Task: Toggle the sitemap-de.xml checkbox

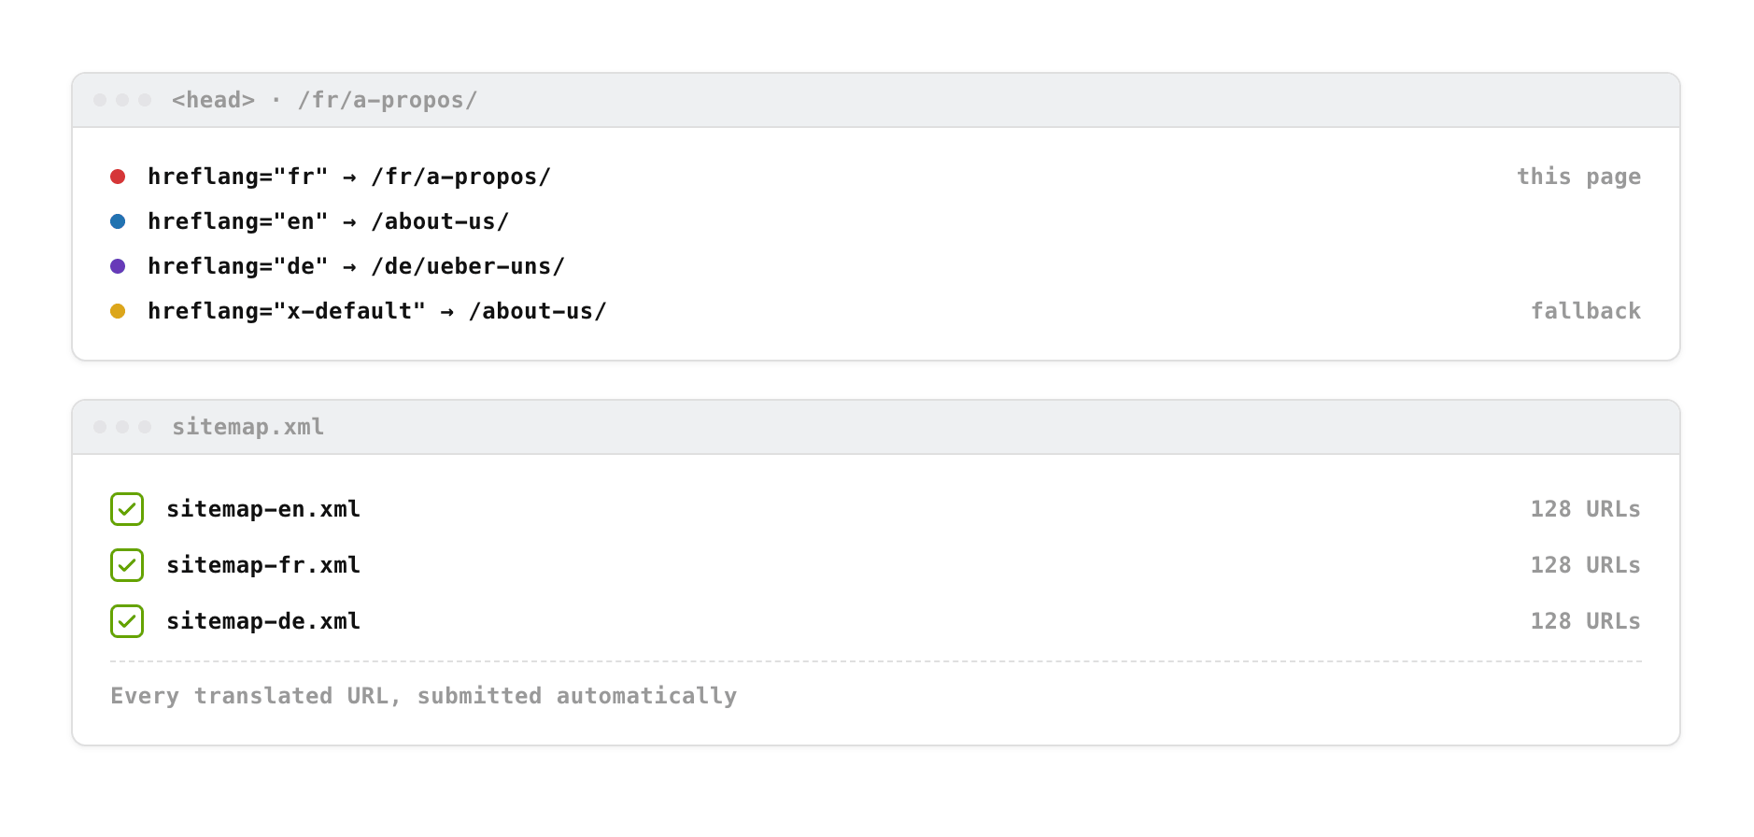Action: point(127,621)
